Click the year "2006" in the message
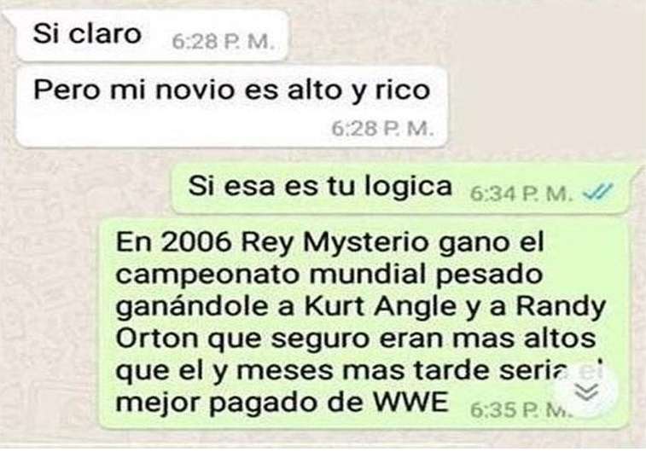The image size is (646, 452). (x=195, y=242)
